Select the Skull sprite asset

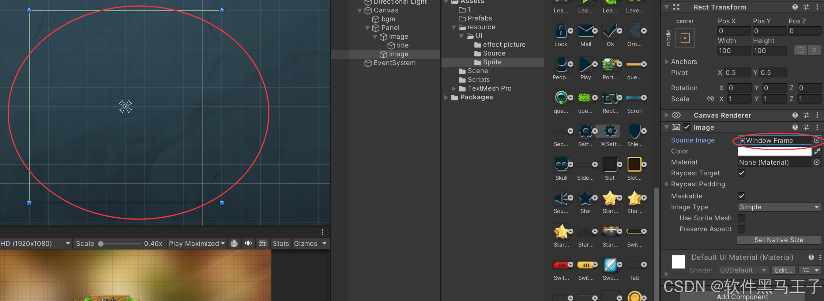pos(561,165)
